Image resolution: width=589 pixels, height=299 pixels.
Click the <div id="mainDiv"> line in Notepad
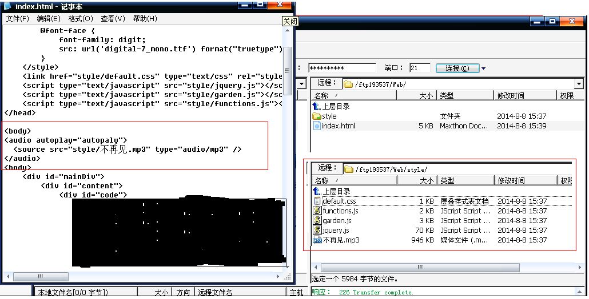63,176
